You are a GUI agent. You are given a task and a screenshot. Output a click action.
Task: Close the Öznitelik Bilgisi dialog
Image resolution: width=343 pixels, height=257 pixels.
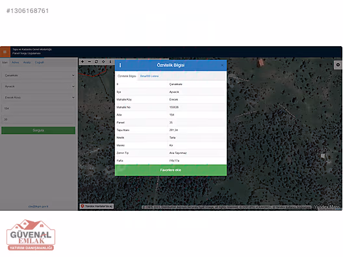click(222, 66)
